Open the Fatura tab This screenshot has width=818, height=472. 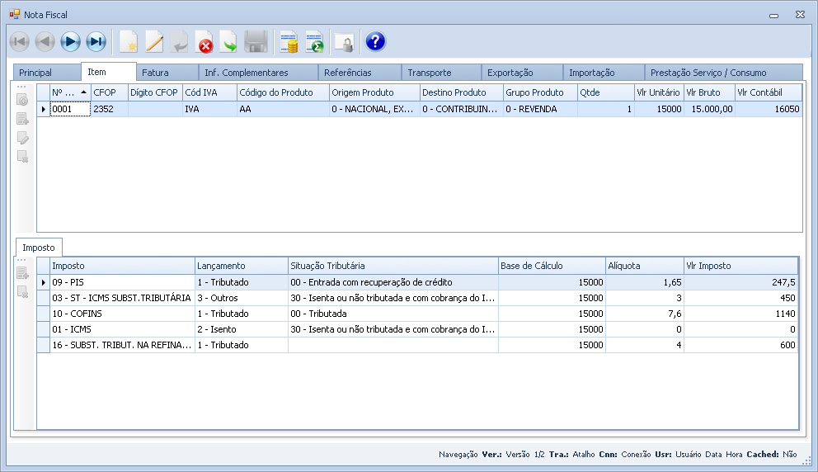[155, 73]
